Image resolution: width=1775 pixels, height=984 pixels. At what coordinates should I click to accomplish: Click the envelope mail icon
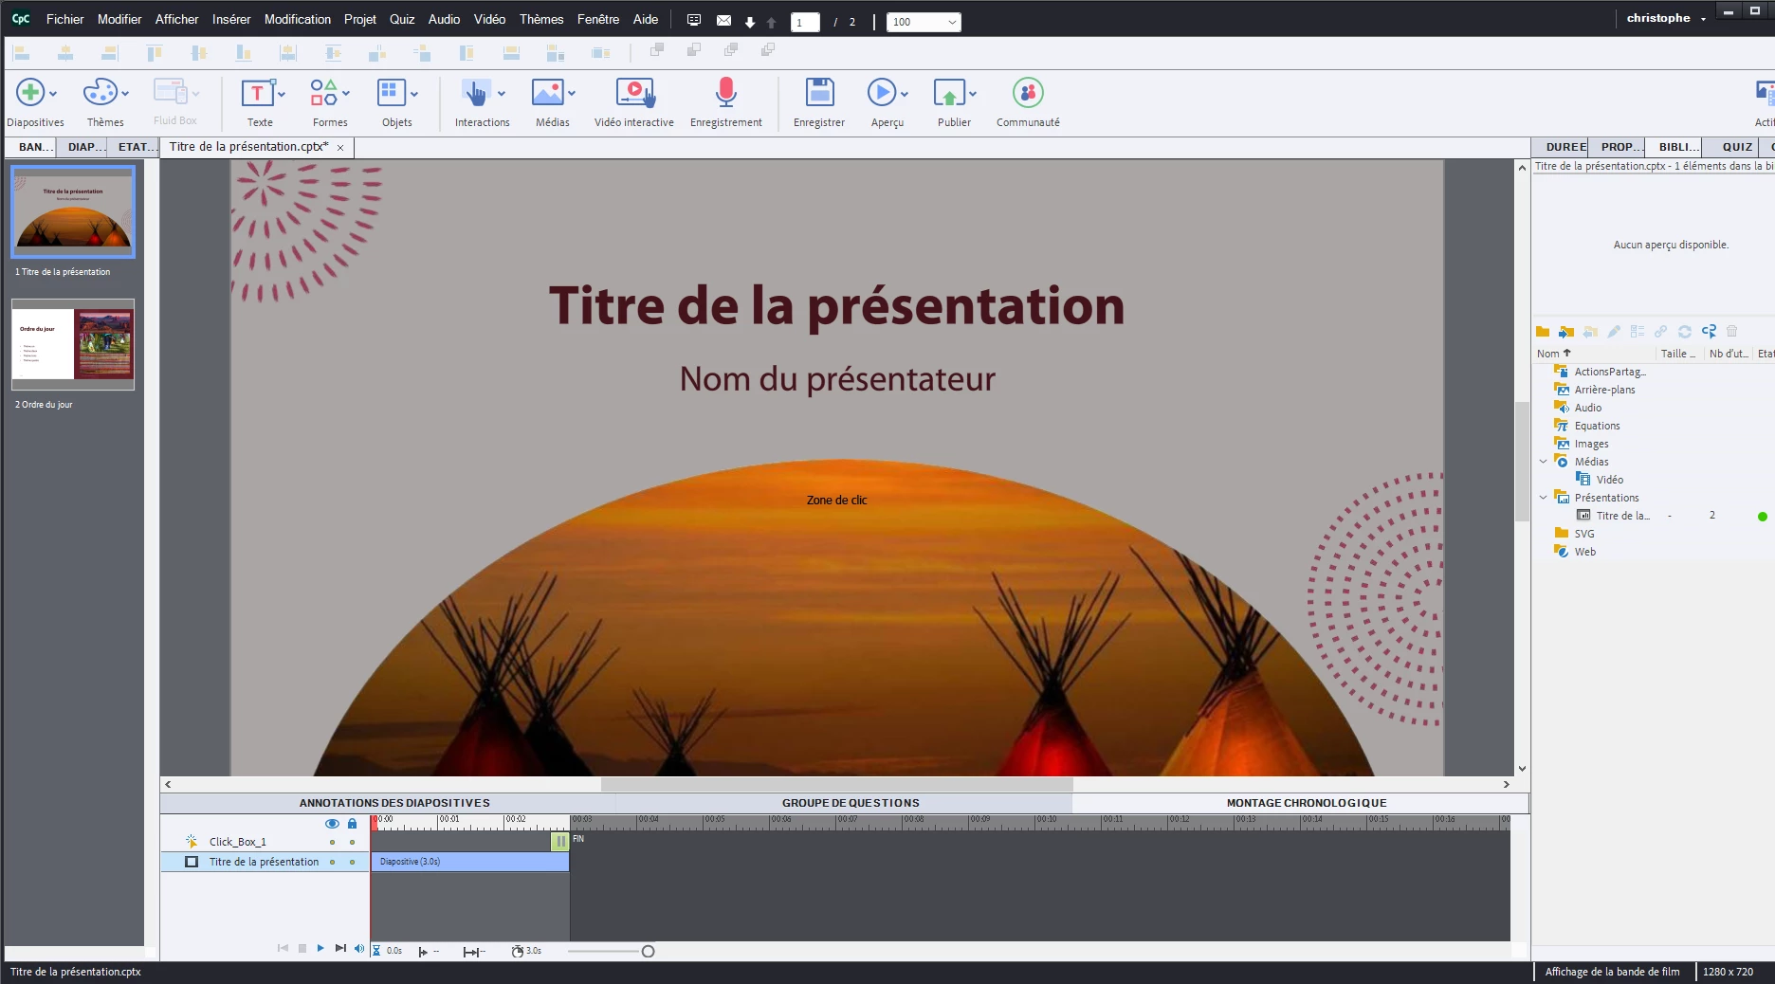pos(723,21)
